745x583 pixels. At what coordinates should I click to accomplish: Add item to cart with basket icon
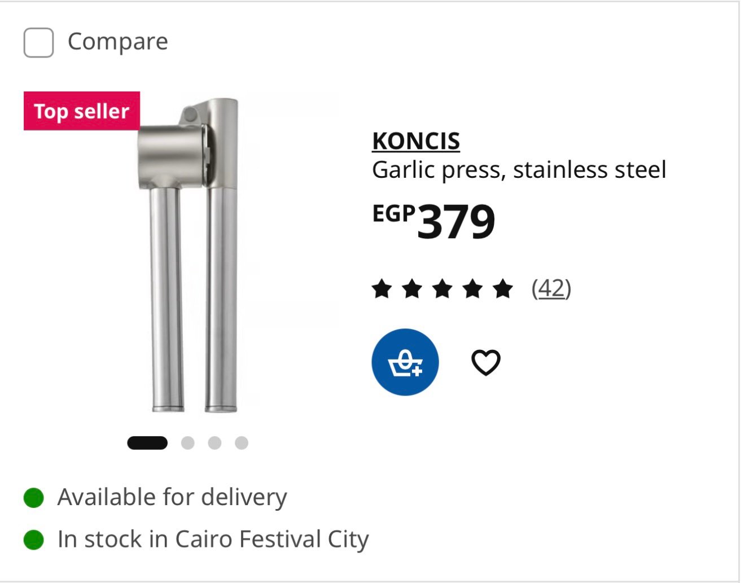pyautogui.click(x=405, y=362)
